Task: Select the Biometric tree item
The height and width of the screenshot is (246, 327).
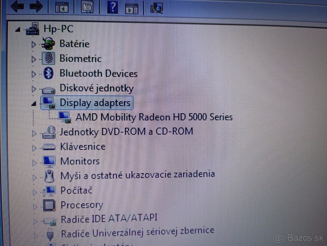Action: point(80,58)
